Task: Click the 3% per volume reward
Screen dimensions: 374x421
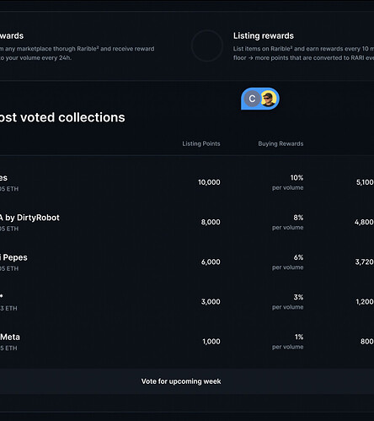Action: (288, 302)
